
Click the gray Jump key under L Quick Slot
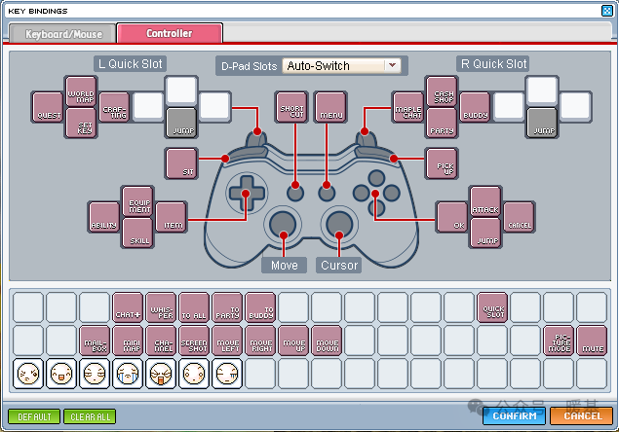181,123
